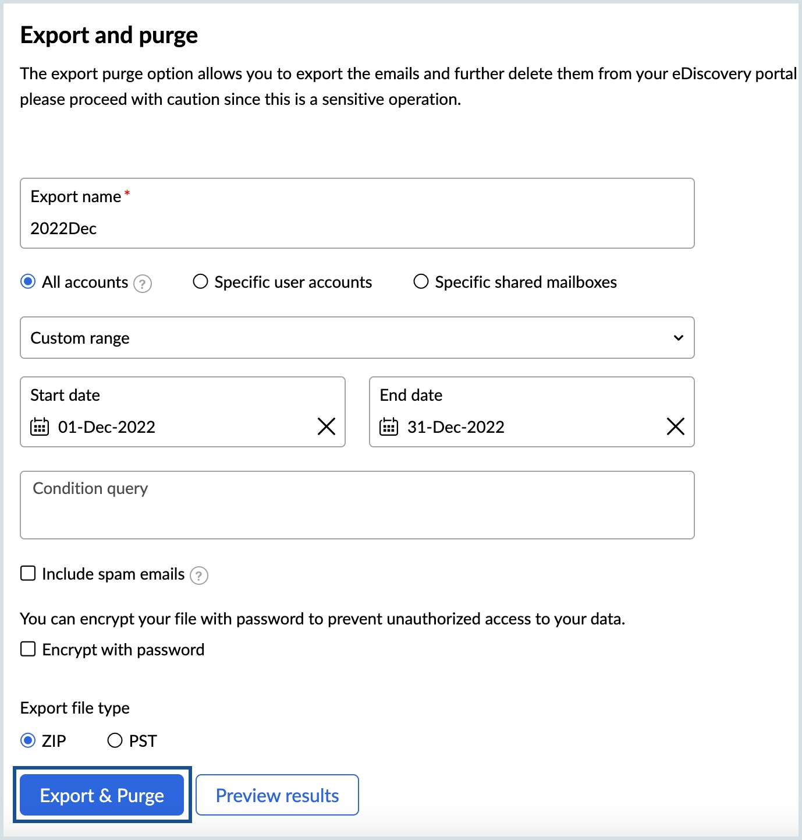Click the Preview results button
The image size is (802, 840).
point(276,795)
